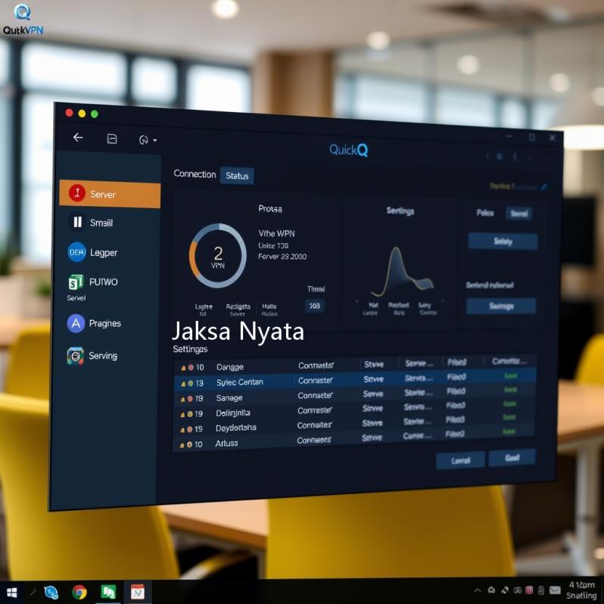This screenshot has height=604, width=604.
Task: Select the Sanage row in the server list
Action: (x=354, y=396)
